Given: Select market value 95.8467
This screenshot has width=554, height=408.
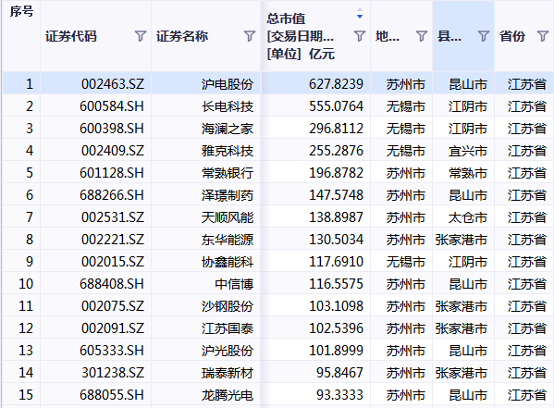Looking at the screenshot, I should point(339,373).
